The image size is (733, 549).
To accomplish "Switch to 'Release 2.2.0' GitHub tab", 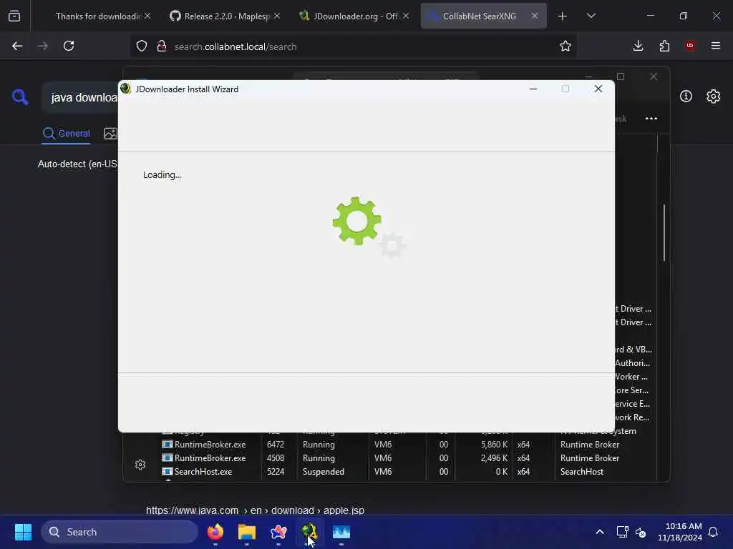I will 227,16.
